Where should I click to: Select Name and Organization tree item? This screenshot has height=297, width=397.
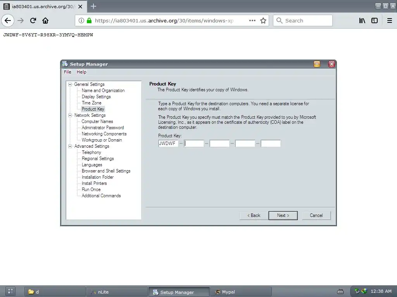pos(103,90)
